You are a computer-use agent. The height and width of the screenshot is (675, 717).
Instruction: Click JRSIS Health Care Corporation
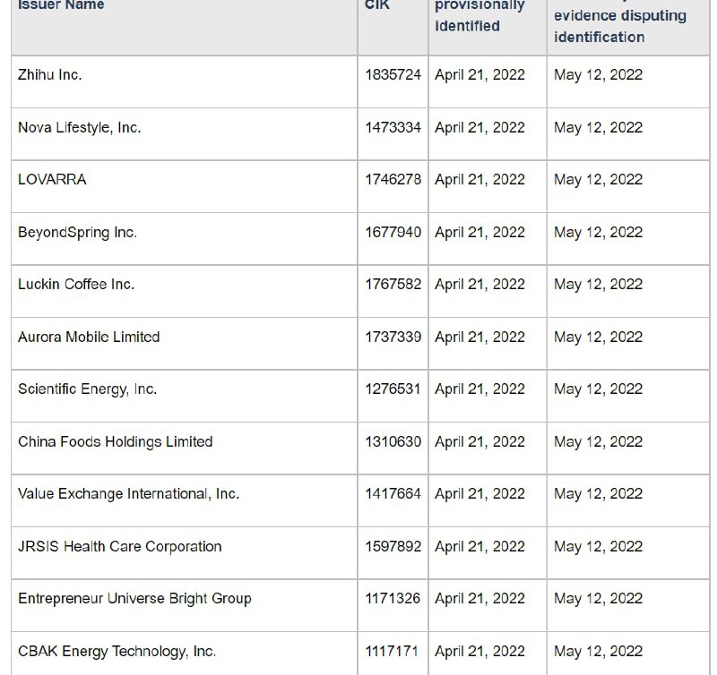pos(119,547)
